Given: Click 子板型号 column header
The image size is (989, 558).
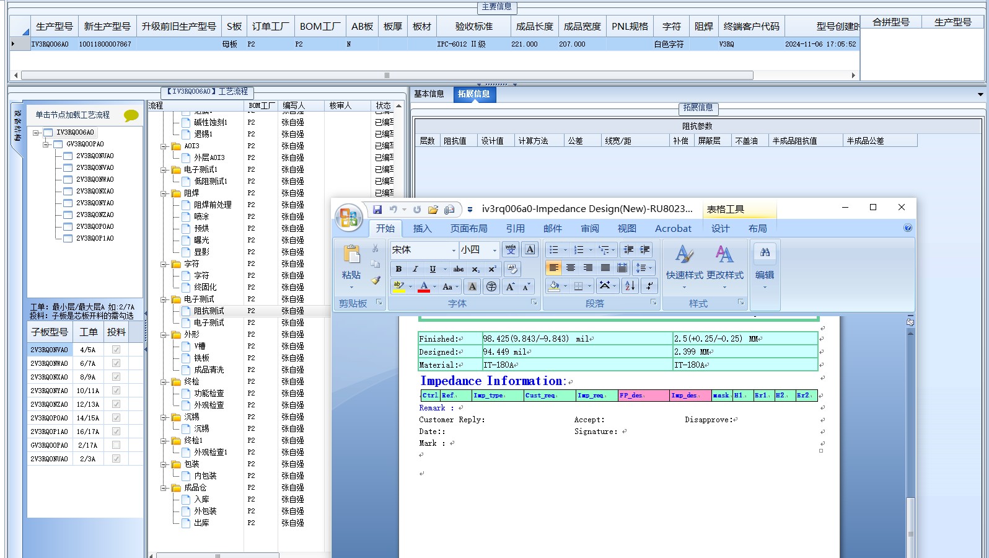Looking at the screenshot, I should coord(50,332).
